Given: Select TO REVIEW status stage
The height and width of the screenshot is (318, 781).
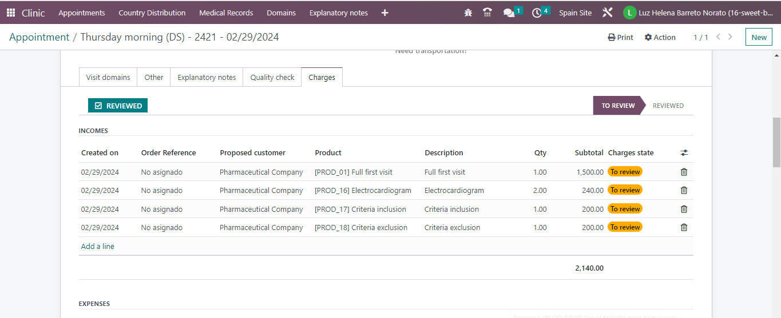Looking at the screenshot, I should [618, 106].
